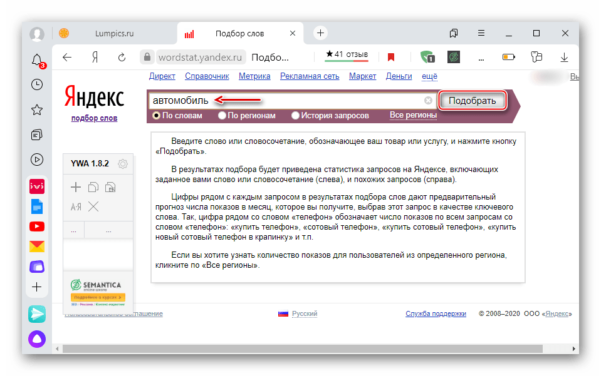This screenshot has width=601, height=376.
Task: Open the documents app in sidebar
Action: (37, 206)
